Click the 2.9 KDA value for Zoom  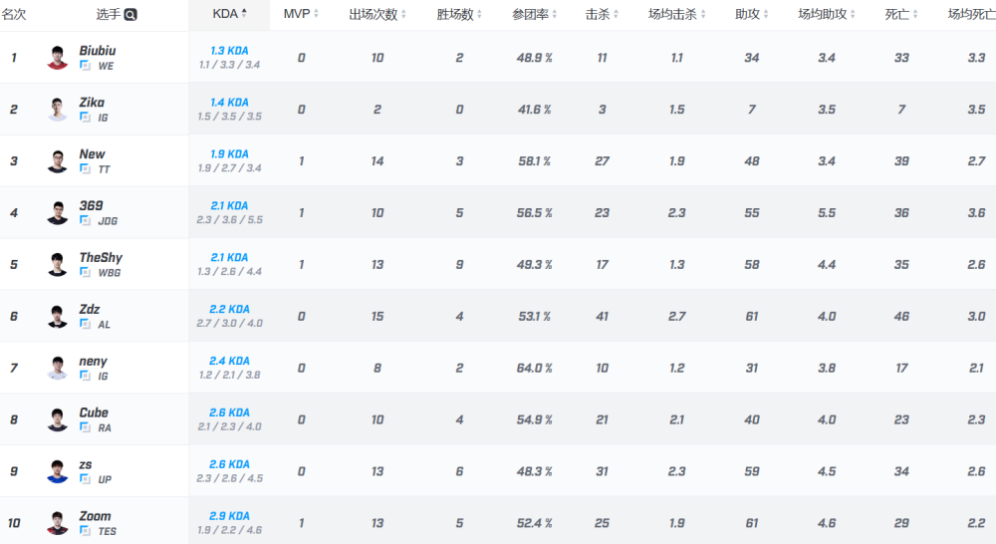tap(229, 515)
